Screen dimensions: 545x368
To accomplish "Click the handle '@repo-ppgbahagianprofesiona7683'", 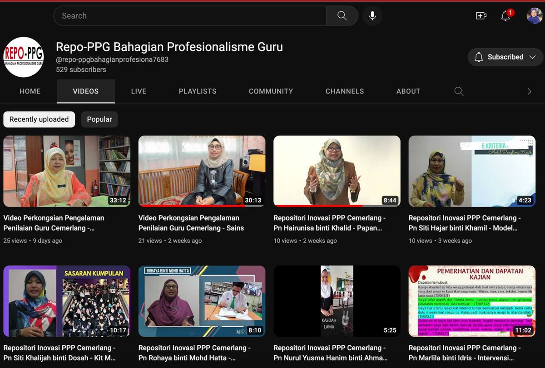I will [112, 59].
